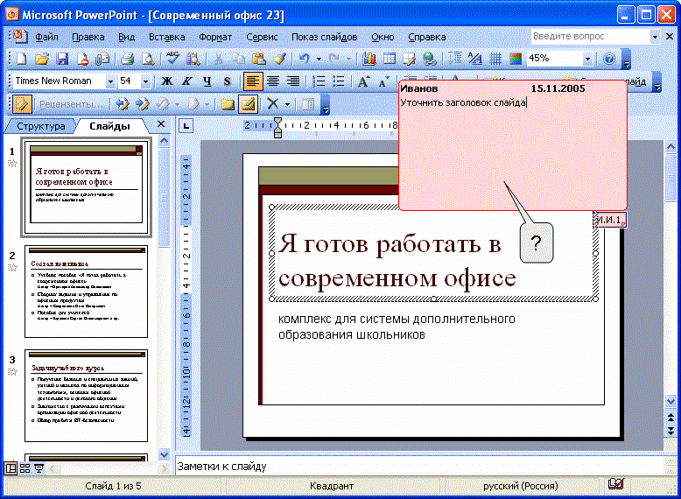Save the presentation with the floppy icon
The image size is (681, 499).
(62, 59)
